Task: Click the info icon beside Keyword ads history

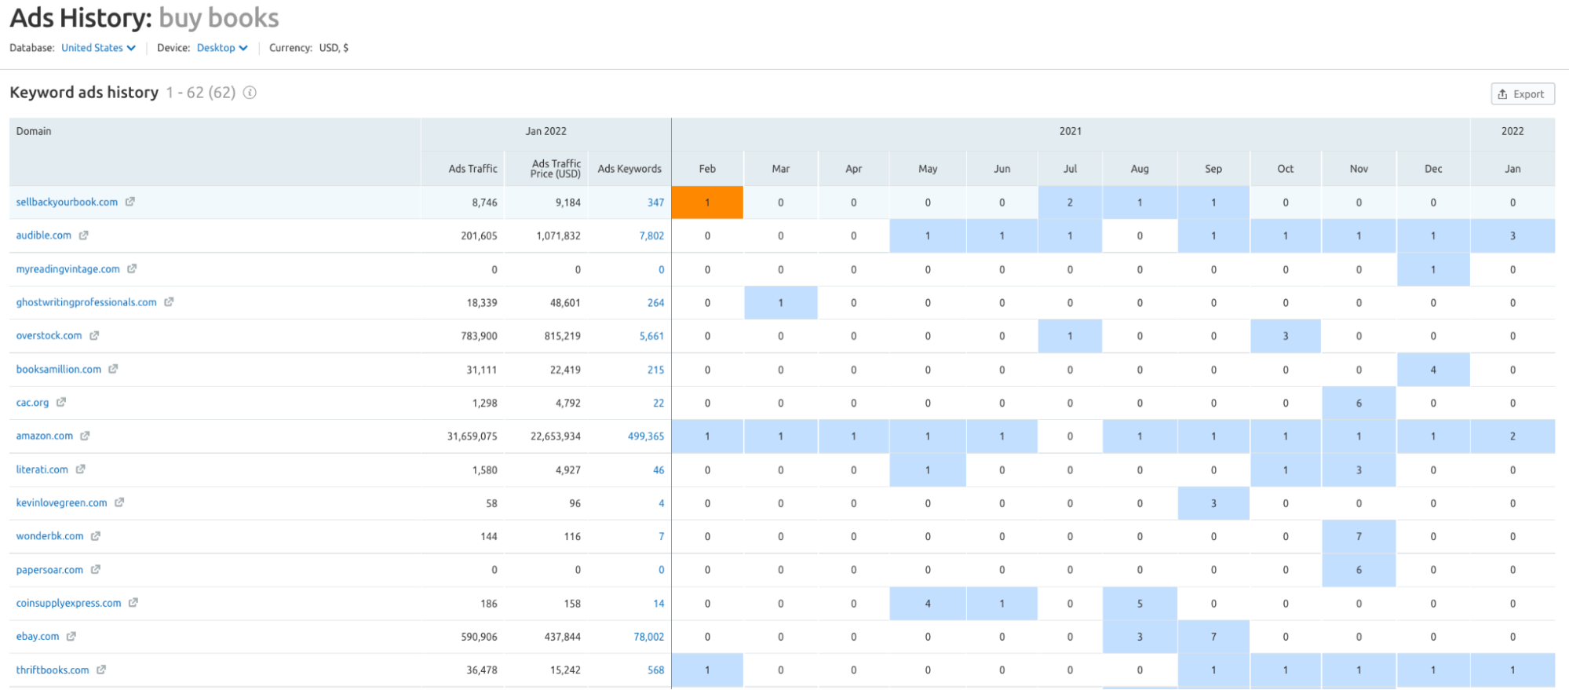Action: click(x=250, y=93)
